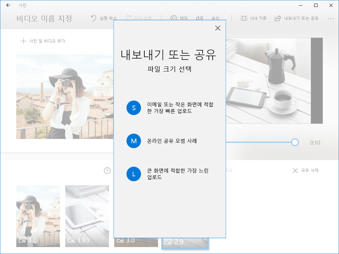Select the tablet thumbnail labeled 1.93
Viewport: 339px width, 254px height.
click(87, 216)
